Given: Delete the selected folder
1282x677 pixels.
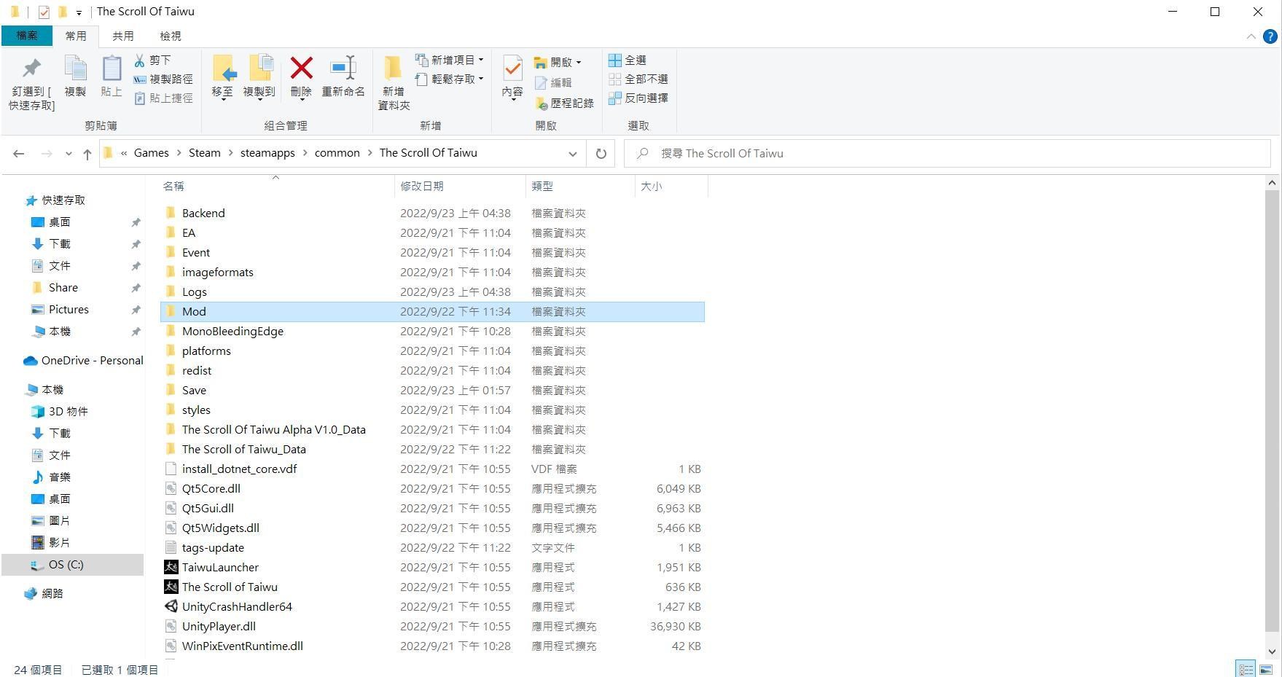Looking at the screenshot, I should [x=301, y=77].
